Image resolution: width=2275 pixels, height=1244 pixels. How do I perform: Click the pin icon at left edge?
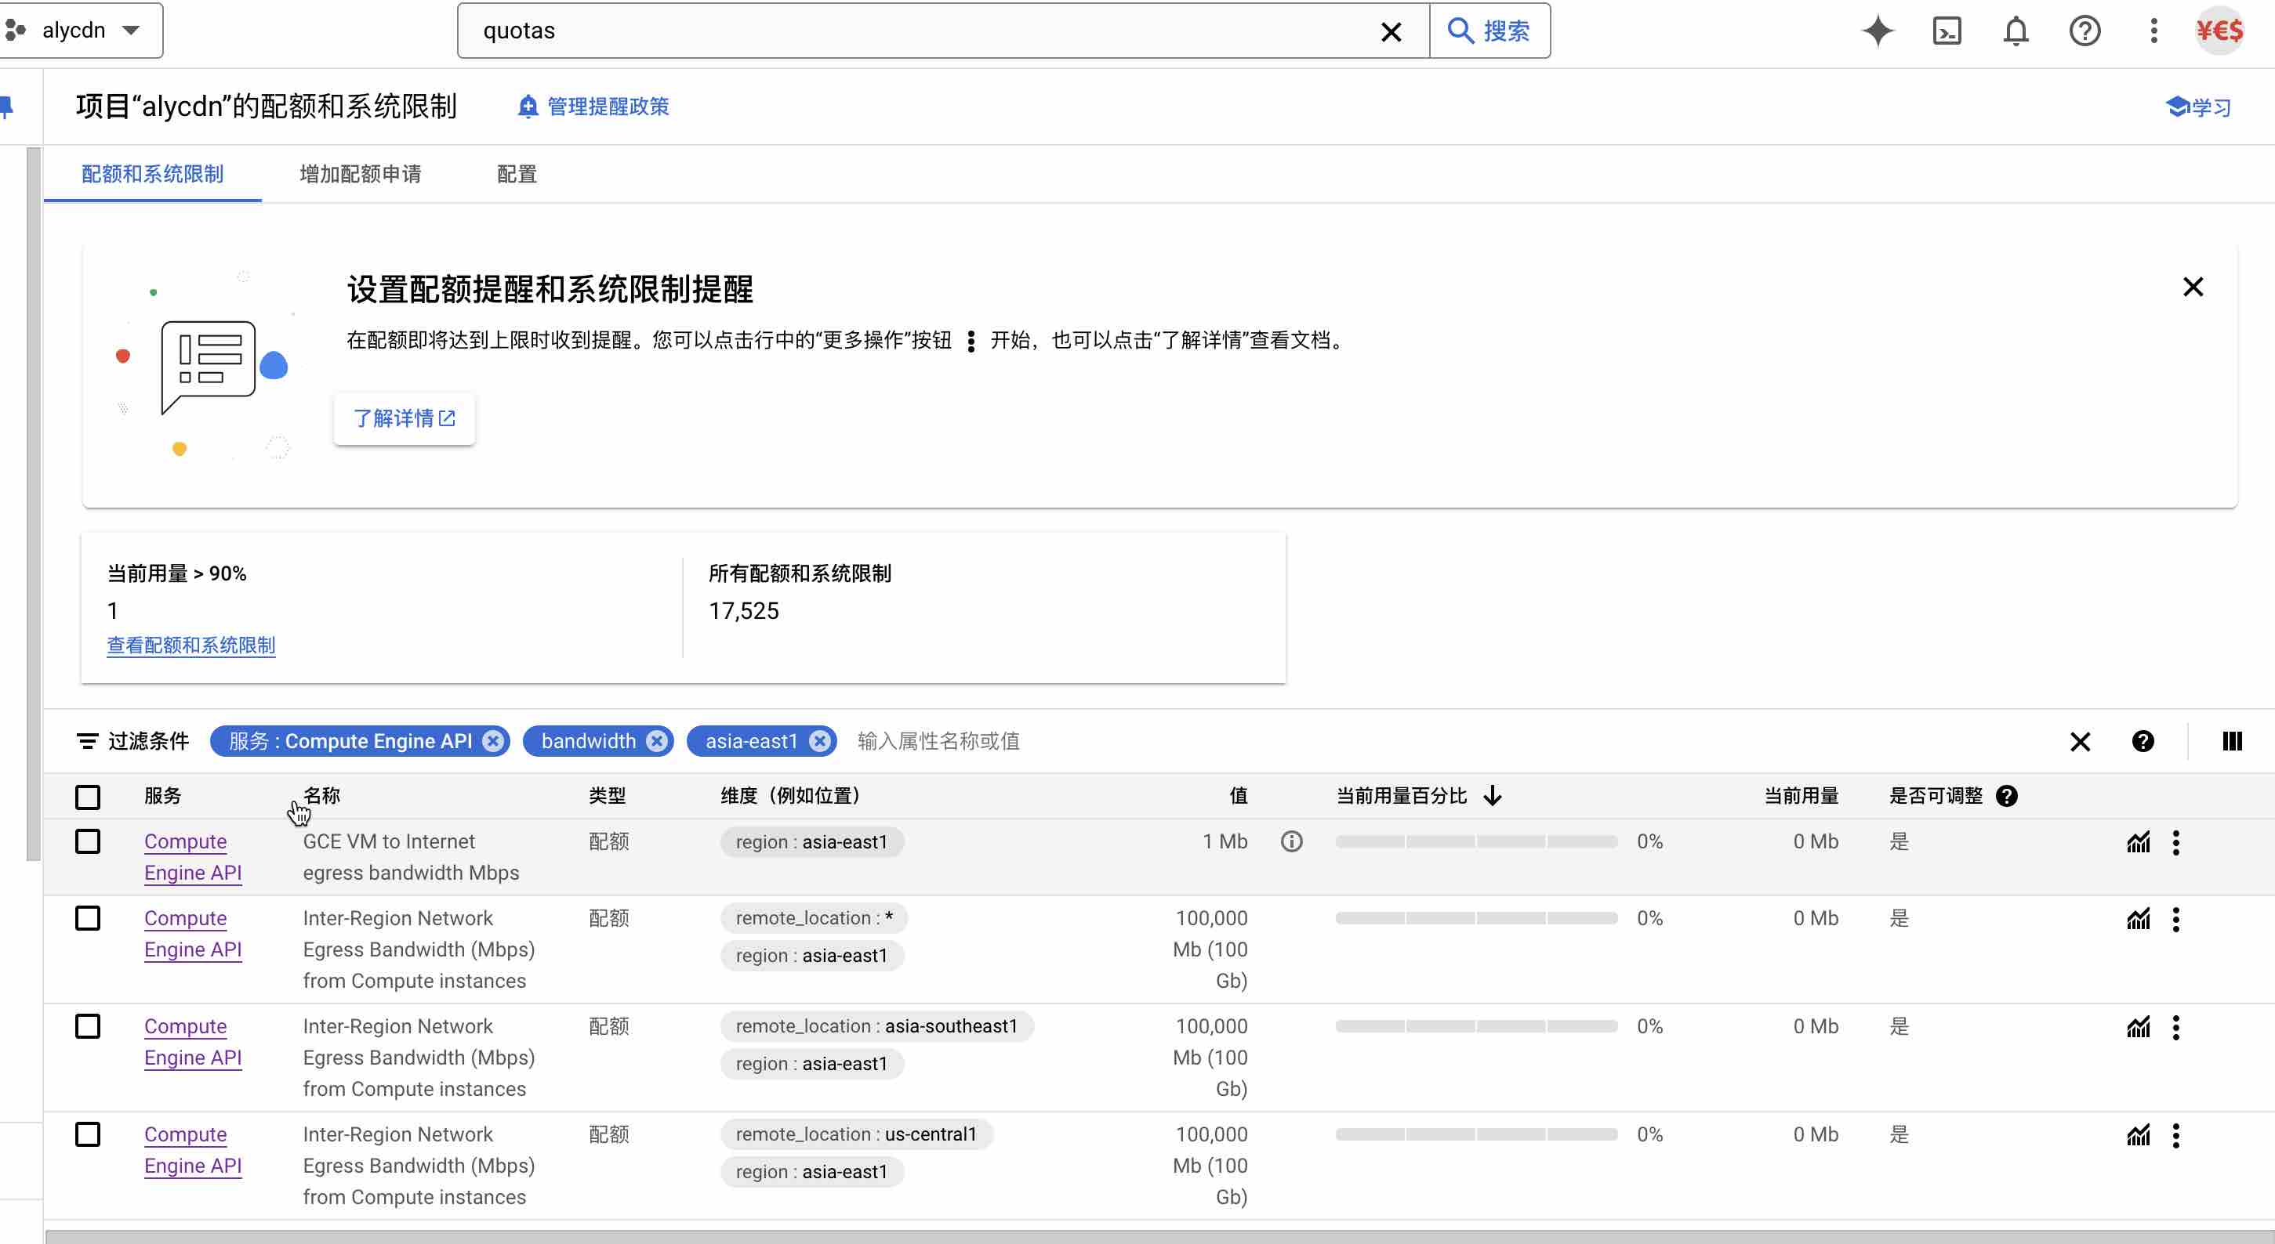click(x=7, y=107)
